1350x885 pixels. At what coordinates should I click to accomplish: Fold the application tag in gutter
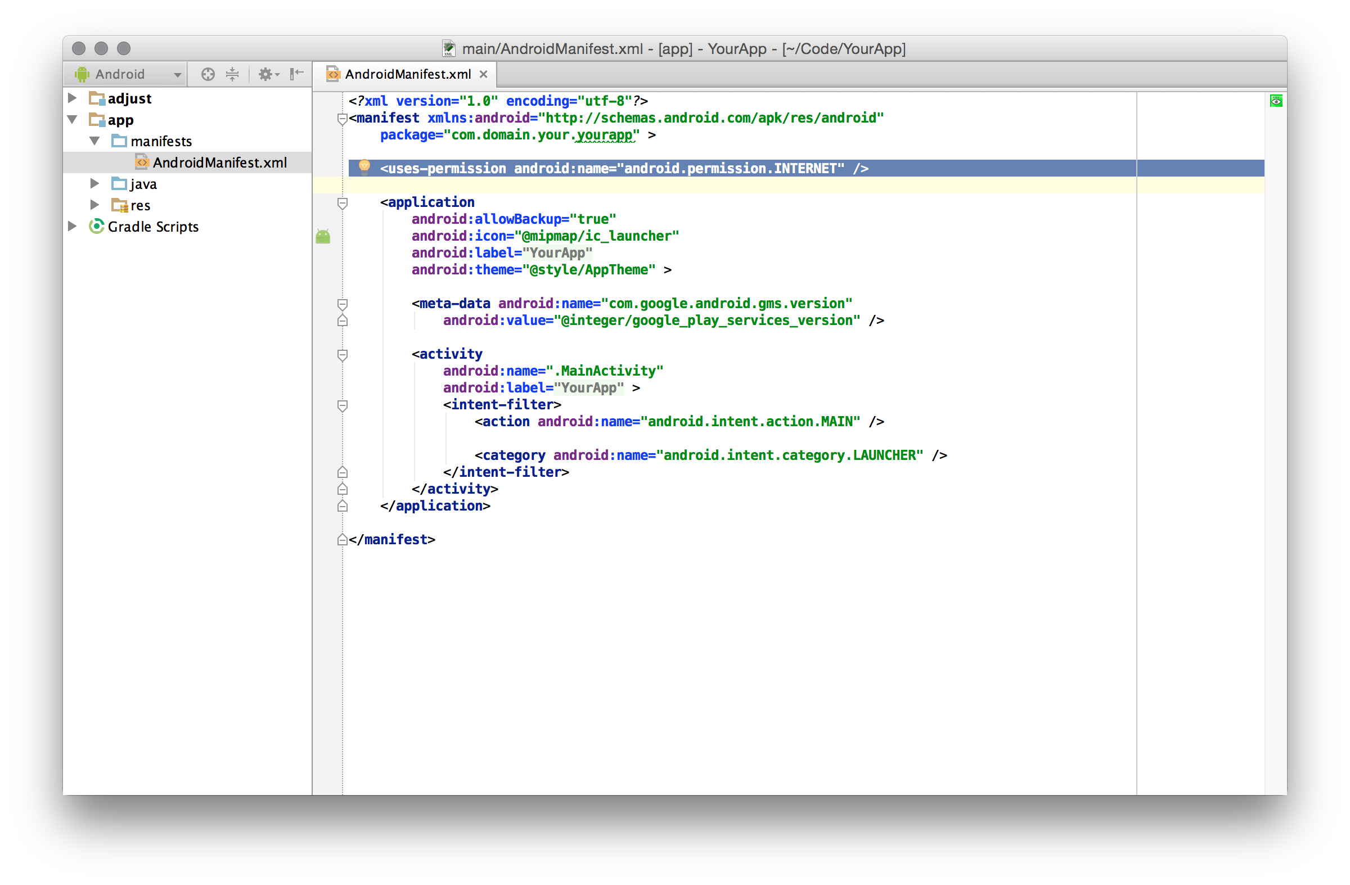(x=342, y=203)
